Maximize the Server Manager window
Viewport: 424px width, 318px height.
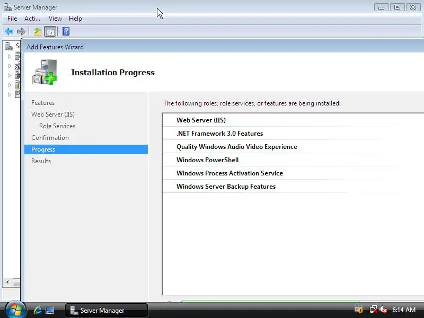(397, 7)
